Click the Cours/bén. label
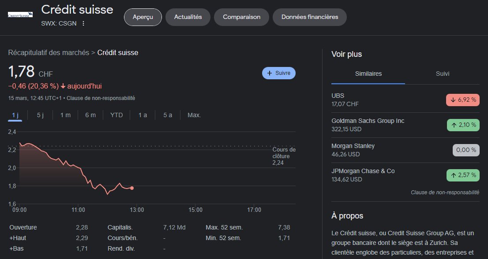 click(x=123, y=238)
